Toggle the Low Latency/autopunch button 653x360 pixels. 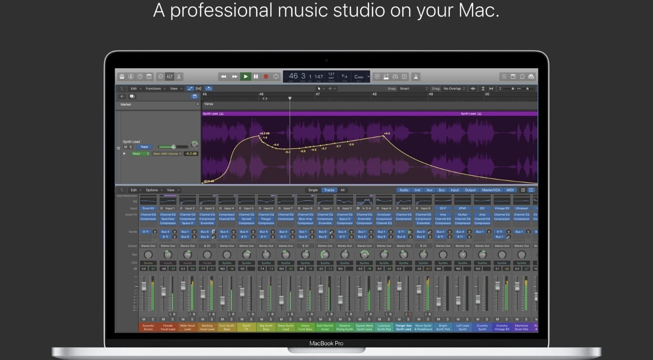click(386, 77)
